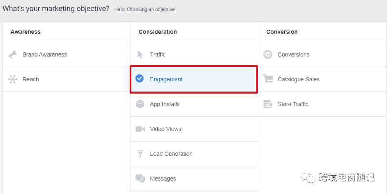The image size is (387, 194).
Task: Click the Conversions globe icon
Action: [268, 54]
